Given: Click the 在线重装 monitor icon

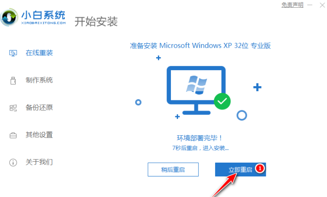Looking at the screenshot, I should (13, 53).
